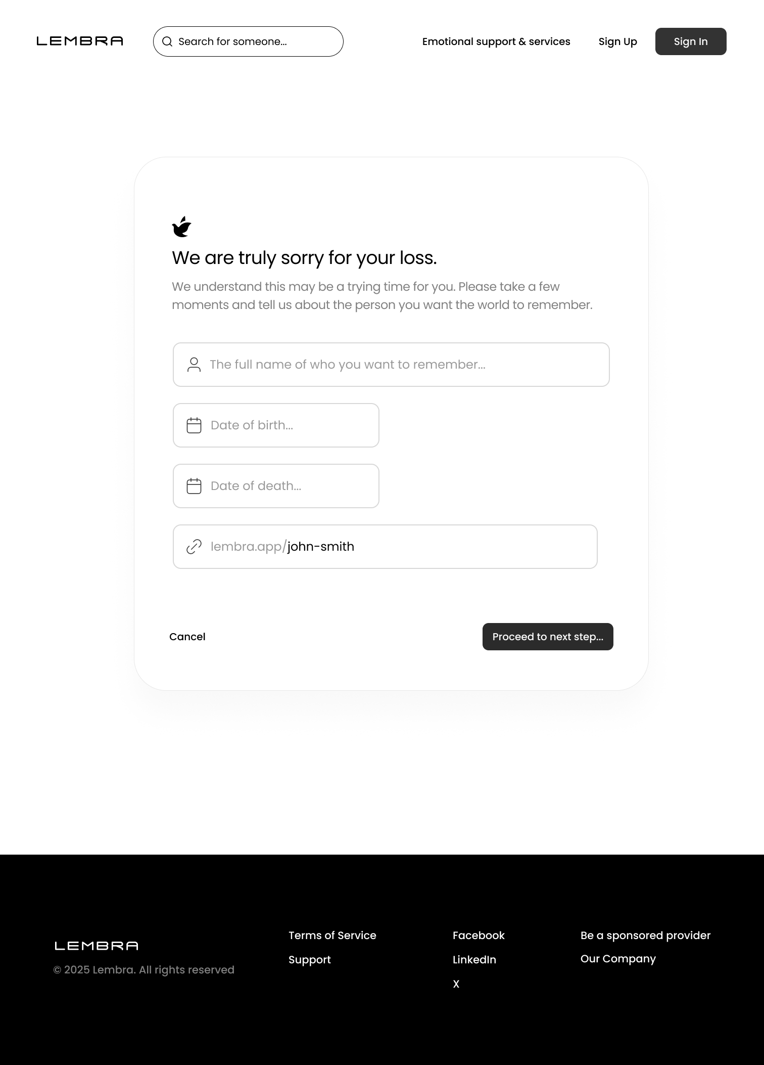Screen dimensions: 764x1065
Task: Click the magnifying glass search icon
Action: coord(167,41)
